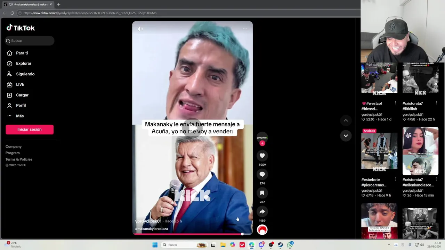Image resolution: width=445 pixels, height=250 pixels.
Task: Expand the system tray hidden icons chevron
Action: point(389,245)
